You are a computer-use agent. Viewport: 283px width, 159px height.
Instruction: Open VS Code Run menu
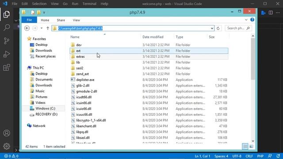pyautogui.click(x=75, y=4)
